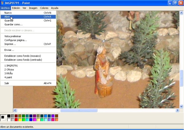
Task: Click Imprimir... in the file menu
Action: point(10,44)
